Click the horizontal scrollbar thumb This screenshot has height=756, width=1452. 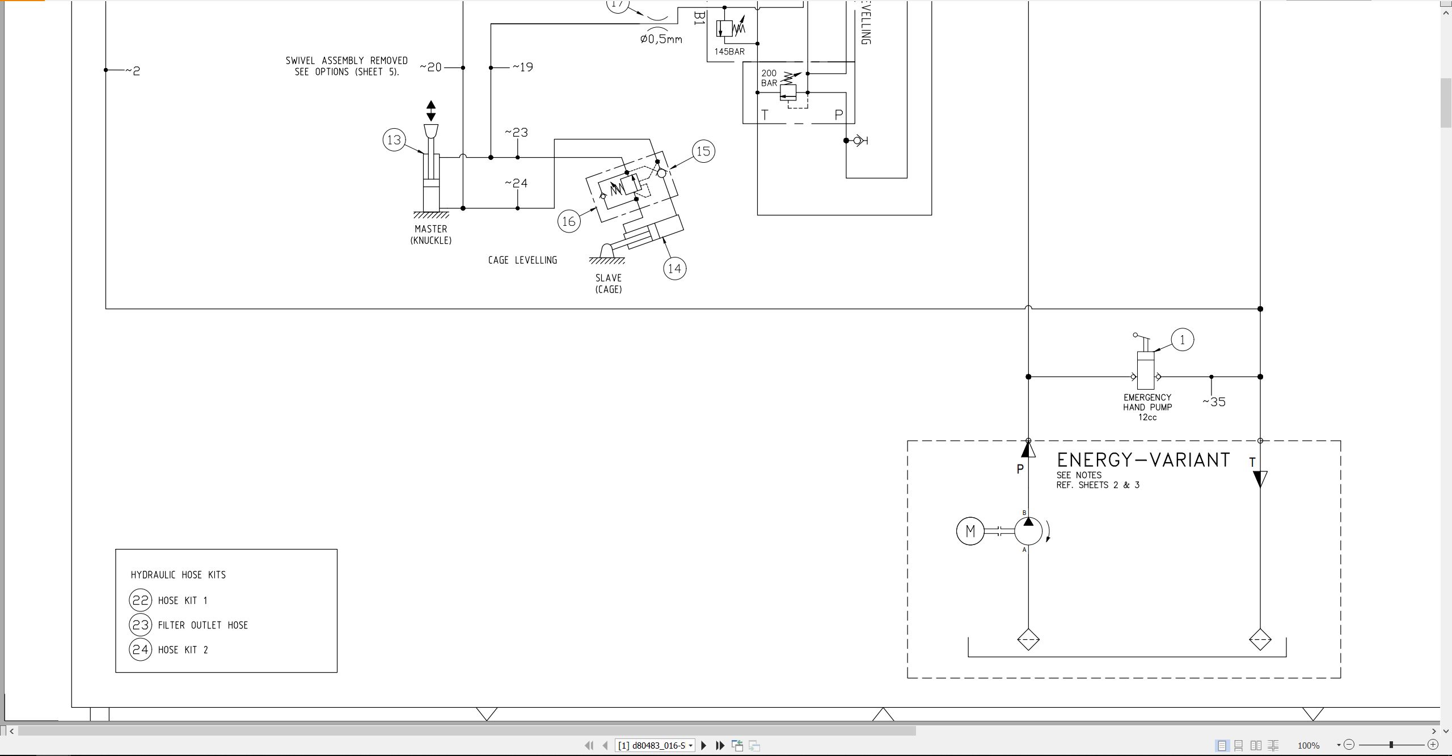pyautogui.click(x=467, y=731)
